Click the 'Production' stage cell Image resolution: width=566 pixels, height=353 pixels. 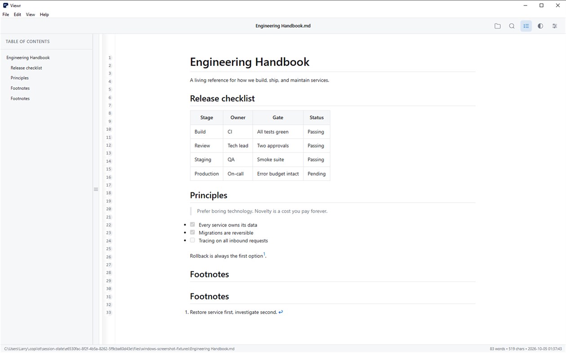pyautogui.click(x=207, y=174)
